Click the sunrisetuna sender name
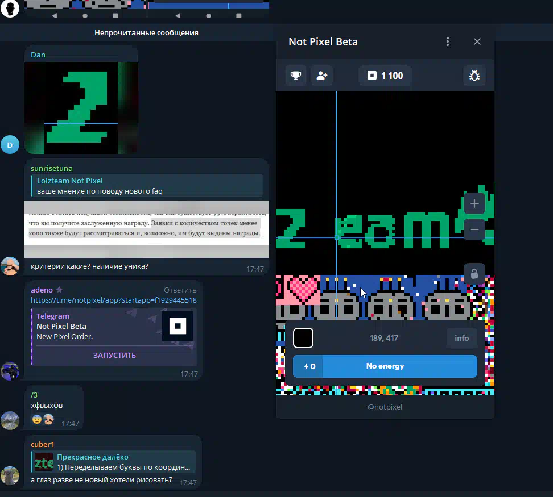The image size is (553, 497). [52, 168]
